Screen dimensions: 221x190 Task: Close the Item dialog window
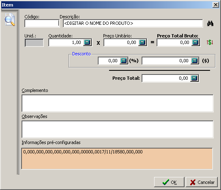216,5
